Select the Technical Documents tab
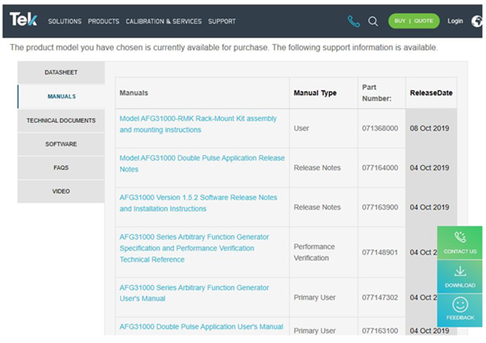486x343 pixels. pyautogui.click(x=60, y=121)
